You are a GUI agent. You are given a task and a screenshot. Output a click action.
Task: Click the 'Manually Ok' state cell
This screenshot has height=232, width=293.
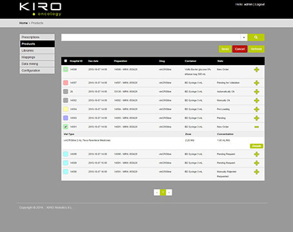[x=223, y=101]
